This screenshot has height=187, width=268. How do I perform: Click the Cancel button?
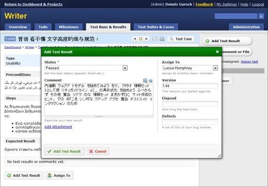[98, 151]
